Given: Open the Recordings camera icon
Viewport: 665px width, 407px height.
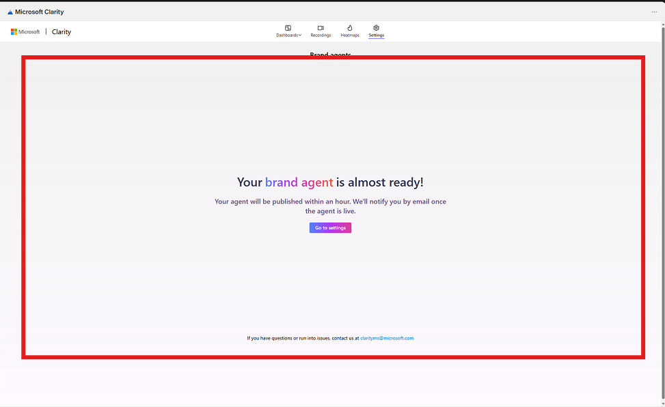Looking at the screenshot, I should click(321, 28).
